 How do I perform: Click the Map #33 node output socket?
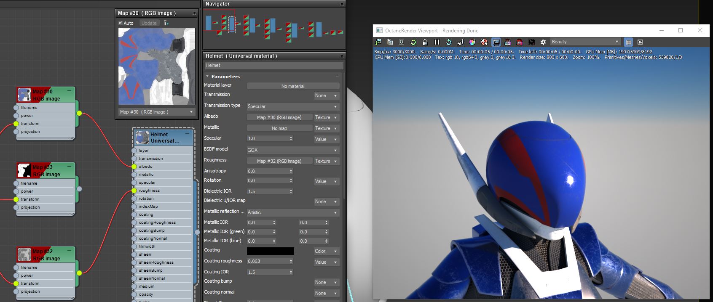click(79, 189)
